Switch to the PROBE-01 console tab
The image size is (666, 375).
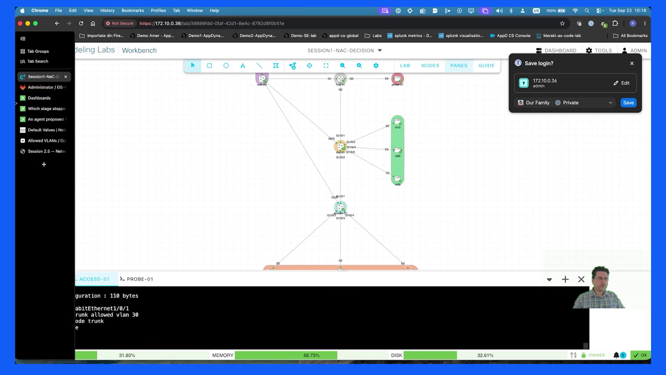click(x=136, y=279)
